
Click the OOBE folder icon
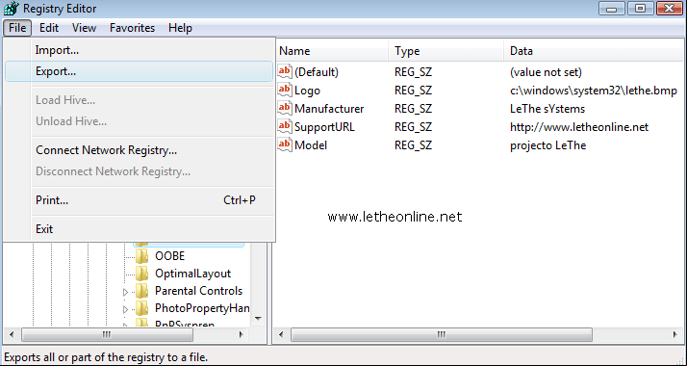[x=141, y=256]
